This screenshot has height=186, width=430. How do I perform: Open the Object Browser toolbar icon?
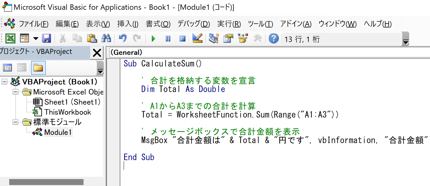(243, 39)
